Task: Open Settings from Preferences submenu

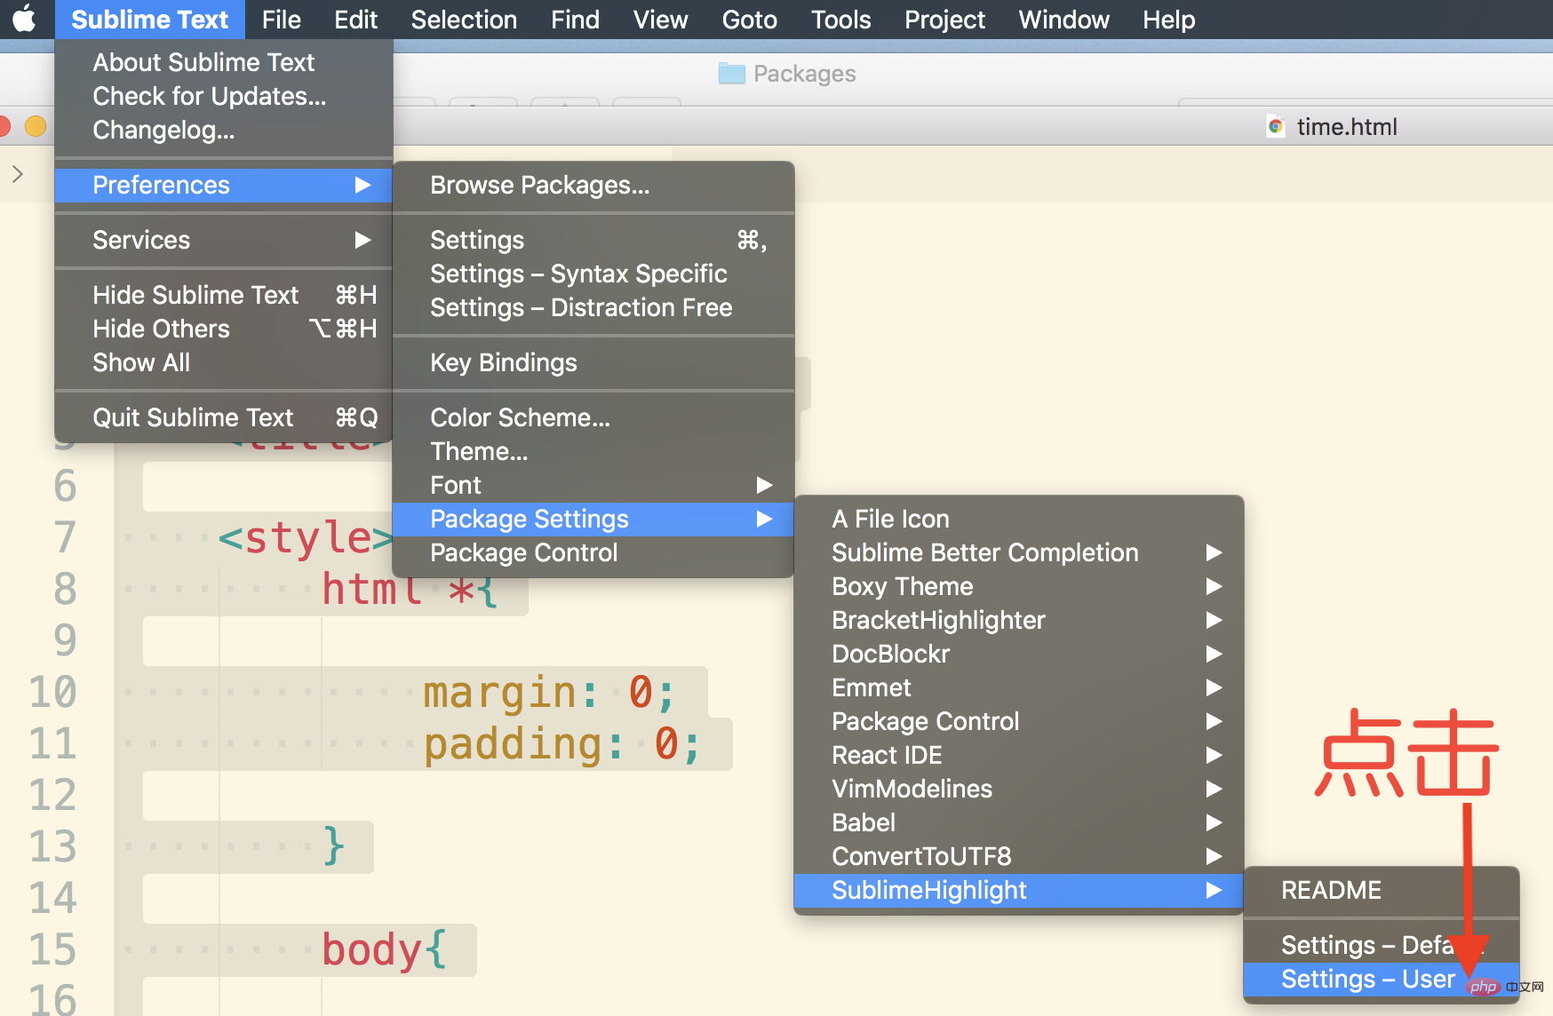Action: [x=593, y=240]
